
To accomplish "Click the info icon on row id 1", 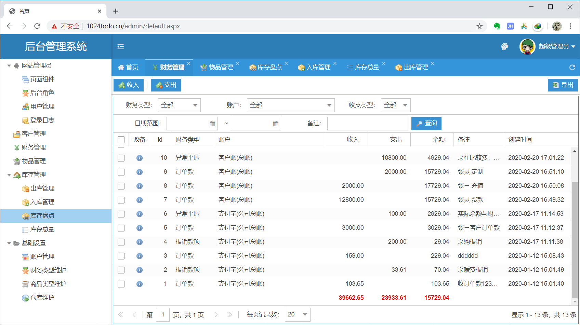I will (140, 284).
